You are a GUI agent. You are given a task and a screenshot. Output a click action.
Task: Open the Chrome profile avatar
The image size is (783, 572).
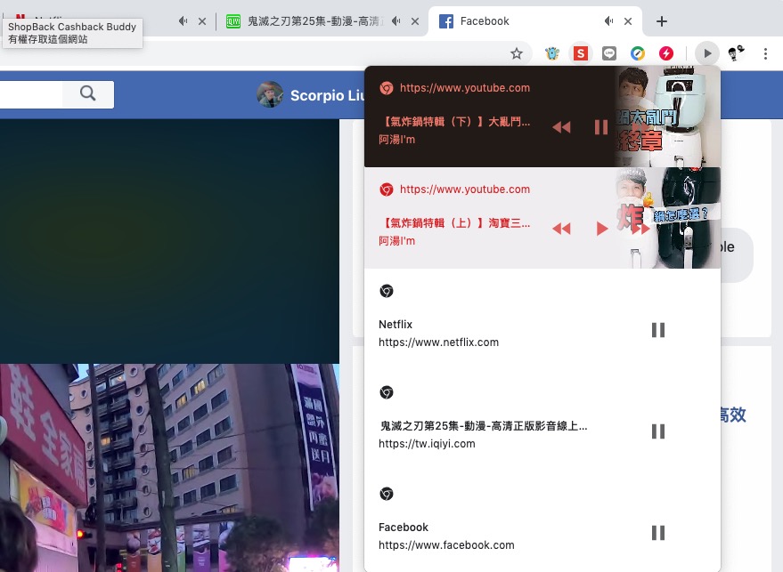736,52
